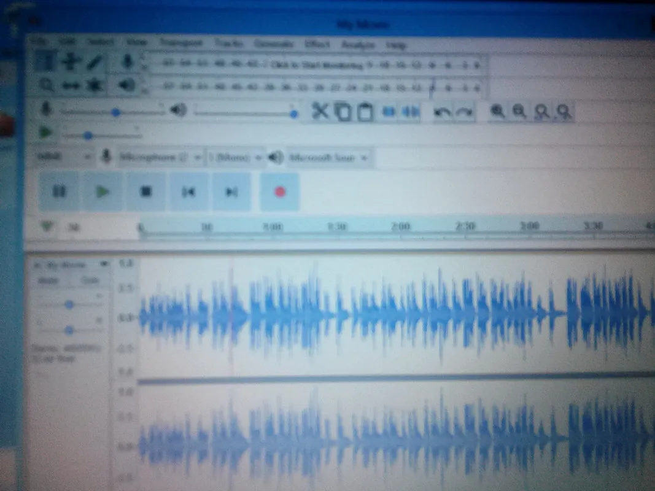
Task: Close the My Movie track
Action: (x=36, y=265)
